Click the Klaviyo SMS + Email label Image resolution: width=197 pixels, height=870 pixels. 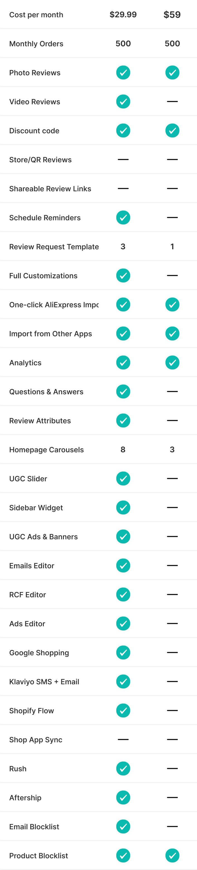[x=44, y=681]
